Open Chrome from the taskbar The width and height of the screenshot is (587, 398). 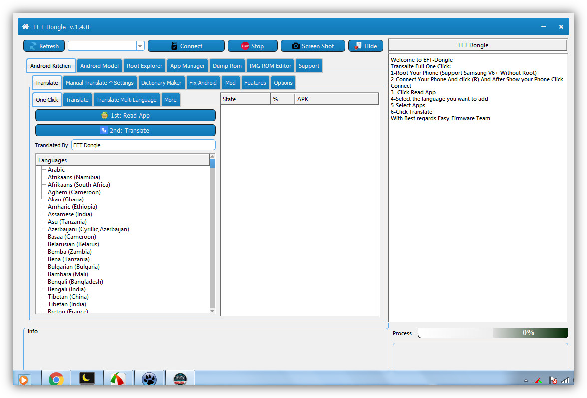56,379
